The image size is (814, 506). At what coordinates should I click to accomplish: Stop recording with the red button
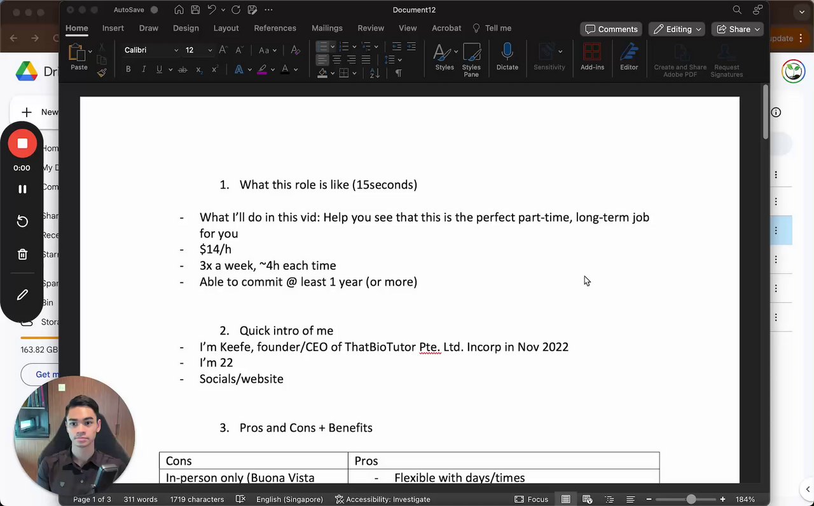click(22, 143)
